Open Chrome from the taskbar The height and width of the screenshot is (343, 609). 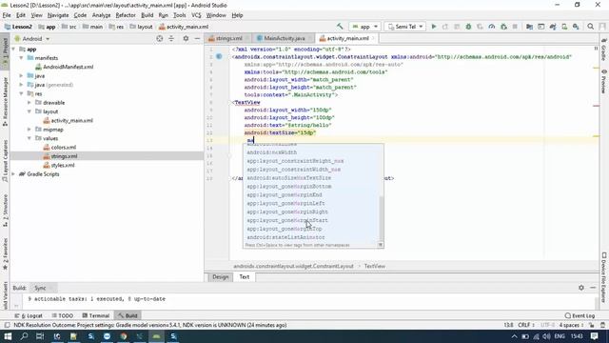click(x=124, y=336)
